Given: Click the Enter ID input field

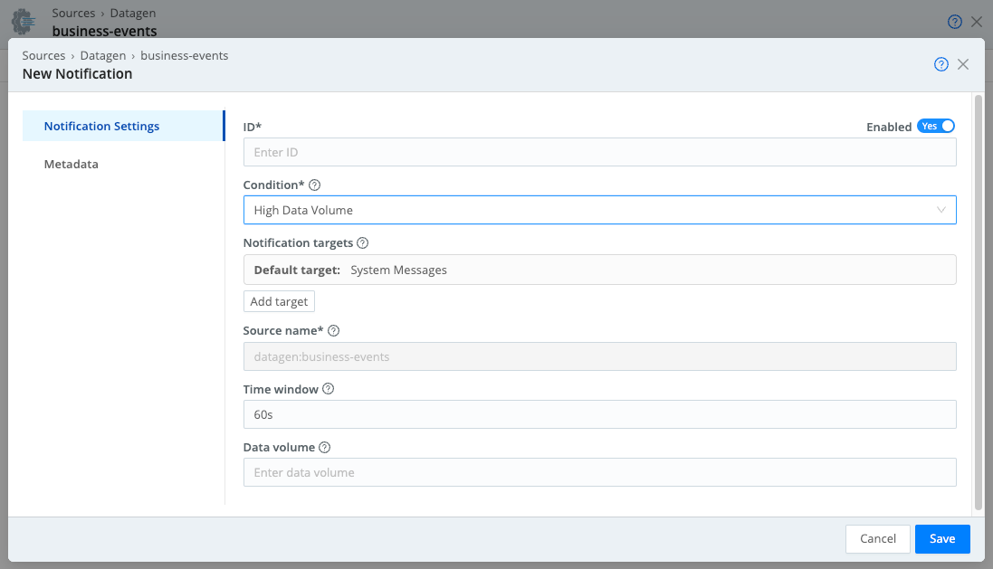Looking at the screenshot, I should click(599, 151).
